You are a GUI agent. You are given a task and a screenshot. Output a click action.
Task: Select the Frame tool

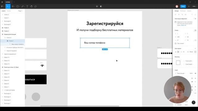[13, 6]
